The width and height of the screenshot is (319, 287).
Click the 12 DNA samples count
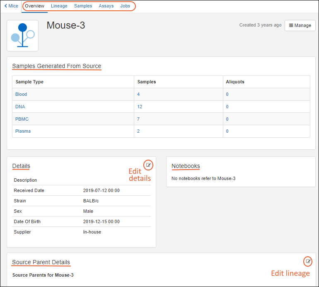click(140, 107)
